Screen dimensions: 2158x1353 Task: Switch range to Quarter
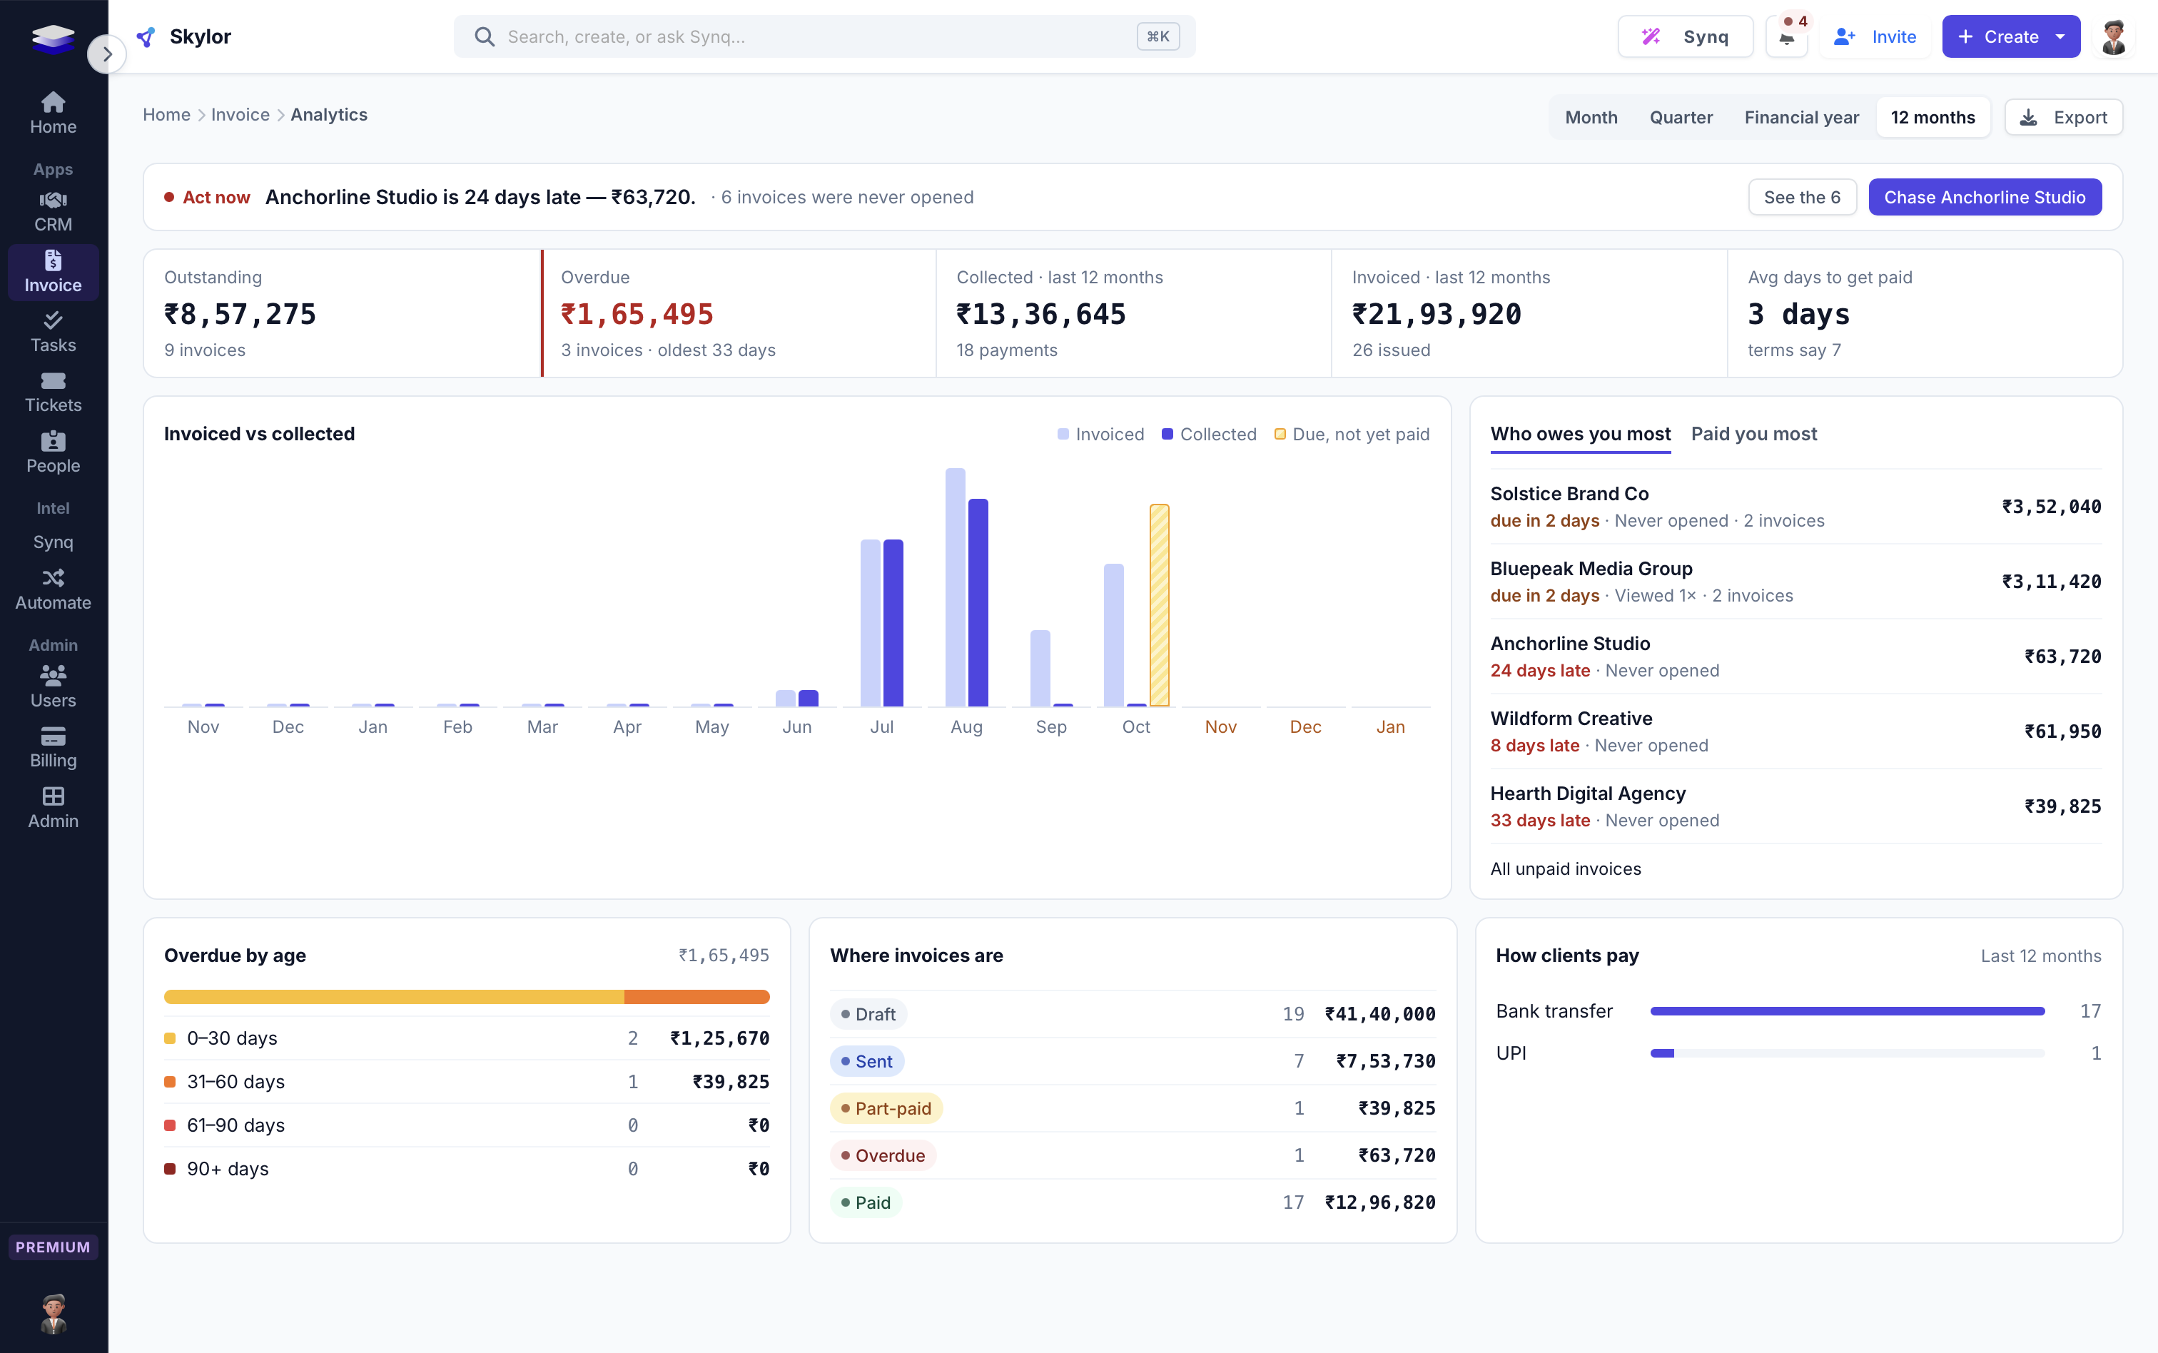pyautogui.click(x=1681, y=117)
